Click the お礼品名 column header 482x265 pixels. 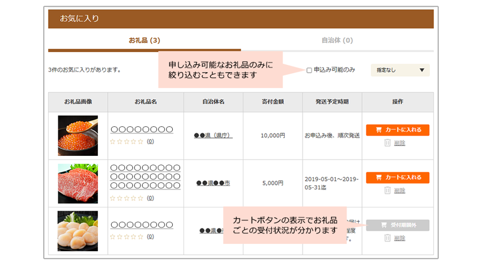145,101
